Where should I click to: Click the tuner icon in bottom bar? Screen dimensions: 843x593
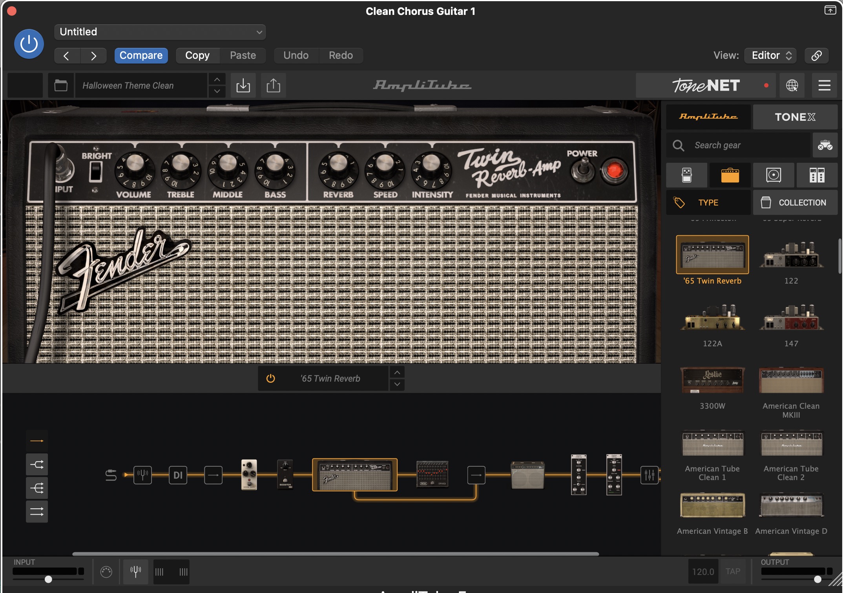click(135, 571)
